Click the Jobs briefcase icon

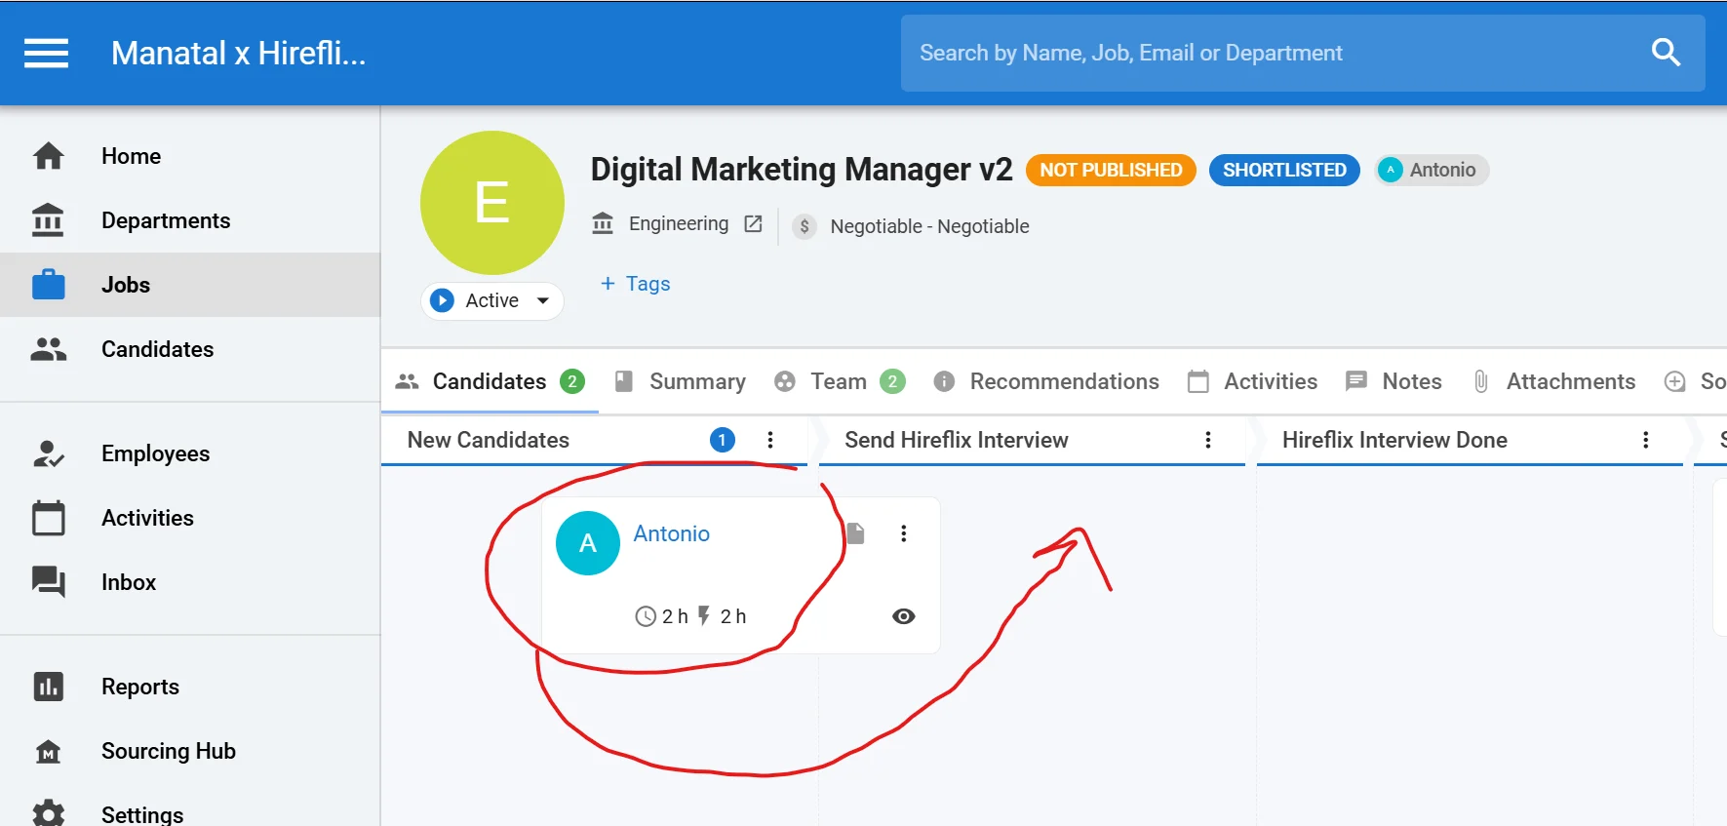tap(49, 285)
